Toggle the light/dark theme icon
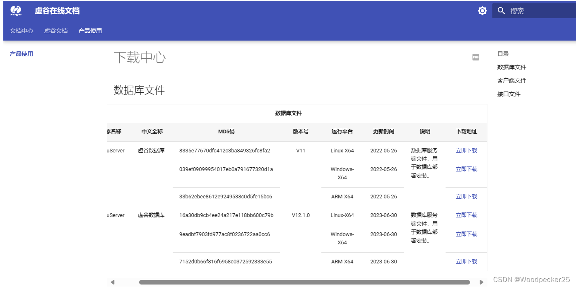The width and height of the screenshot is (576, 287). 482,11
